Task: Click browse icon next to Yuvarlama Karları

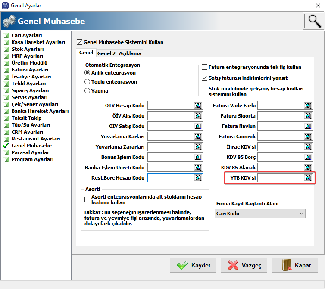Action: pyautogui.click(x=198, y=137)
